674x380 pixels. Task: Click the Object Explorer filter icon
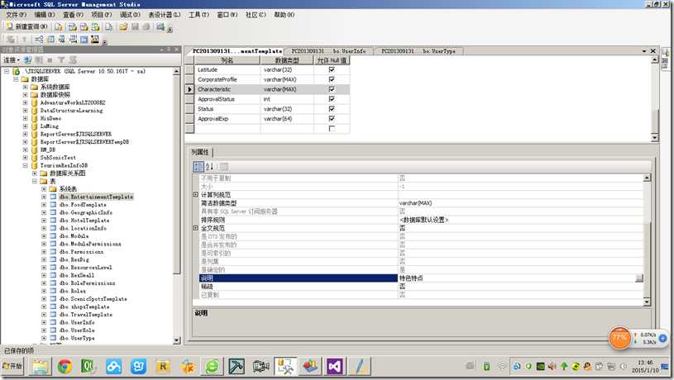(61, 59)
